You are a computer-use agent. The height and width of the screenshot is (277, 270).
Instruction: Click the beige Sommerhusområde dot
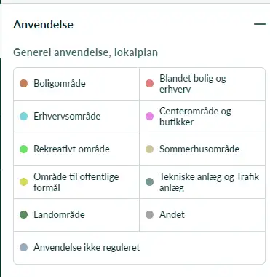pos(149,149)
